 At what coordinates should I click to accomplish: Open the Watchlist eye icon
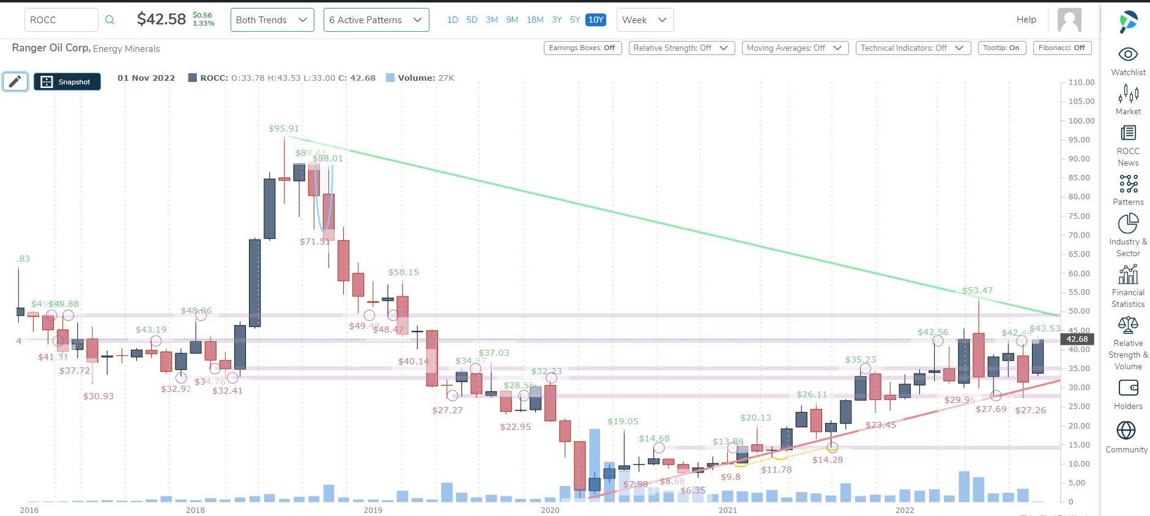1128,54
